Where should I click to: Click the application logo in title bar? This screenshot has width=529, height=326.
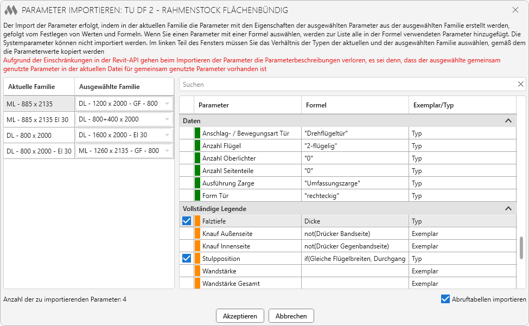(x=10, y=10)
